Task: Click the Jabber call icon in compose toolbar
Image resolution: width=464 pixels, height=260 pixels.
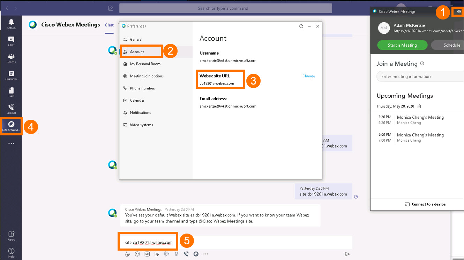Action: point(186,254)
